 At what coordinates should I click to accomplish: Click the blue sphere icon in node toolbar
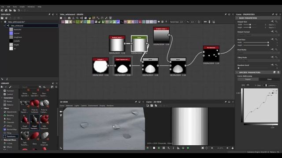118,22
